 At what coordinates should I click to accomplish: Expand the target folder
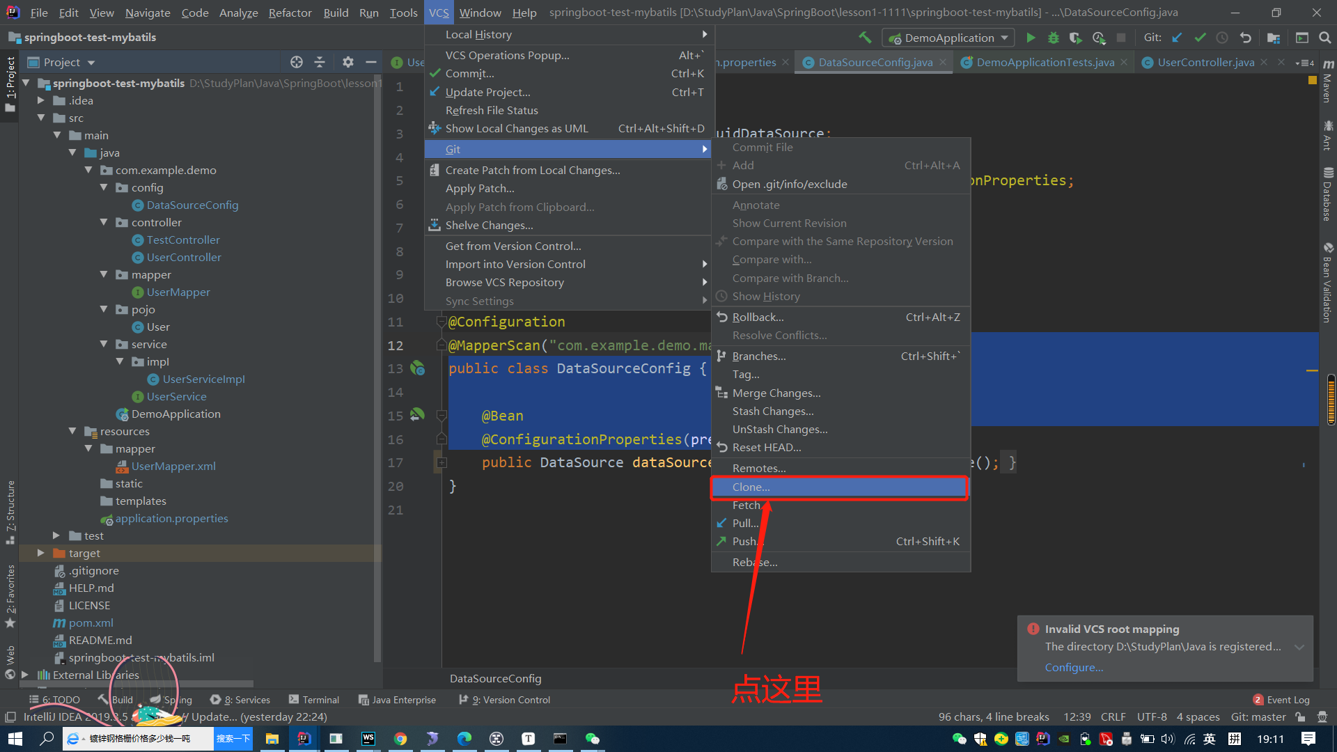point(41,553)
